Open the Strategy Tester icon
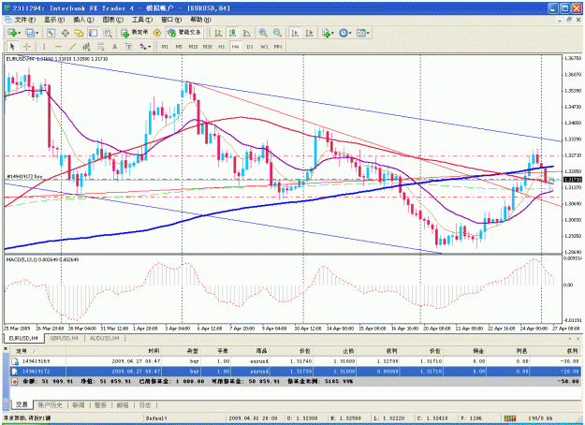 click(108, 33)
